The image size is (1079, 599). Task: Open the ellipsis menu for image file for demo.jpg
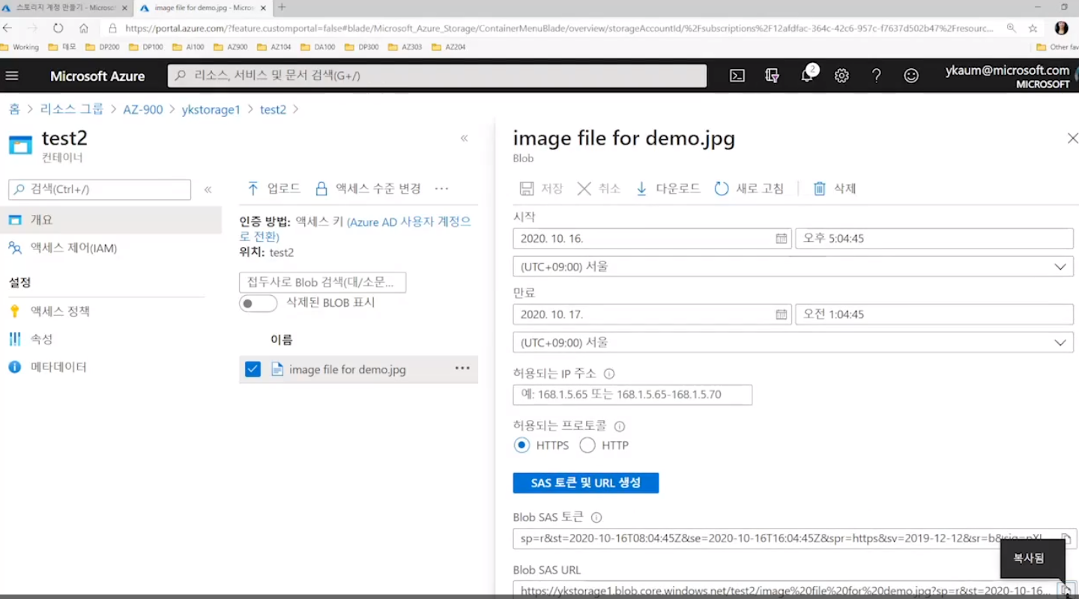point(462,368)
